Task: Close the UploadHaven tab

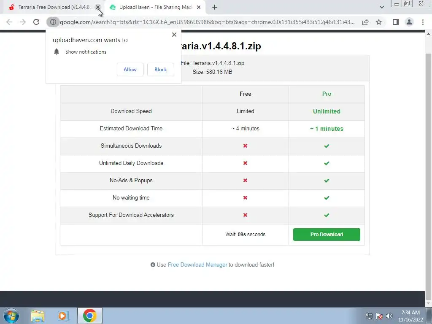Action: click(199, 8)
